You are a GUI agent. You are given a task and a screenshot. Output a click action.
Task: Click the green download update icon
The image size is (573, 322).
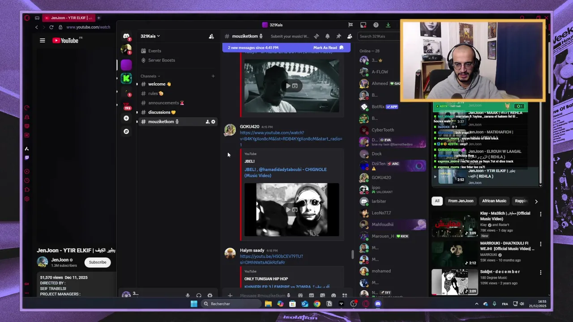tap(388, 25)
